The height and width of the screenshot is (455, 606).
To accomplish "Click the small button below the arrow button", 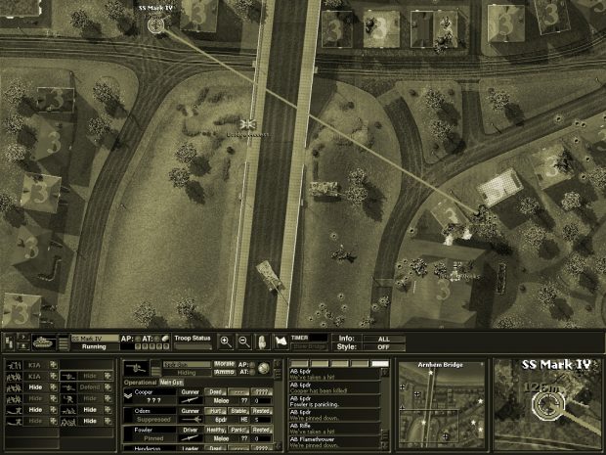I will (x=23, y=346).
